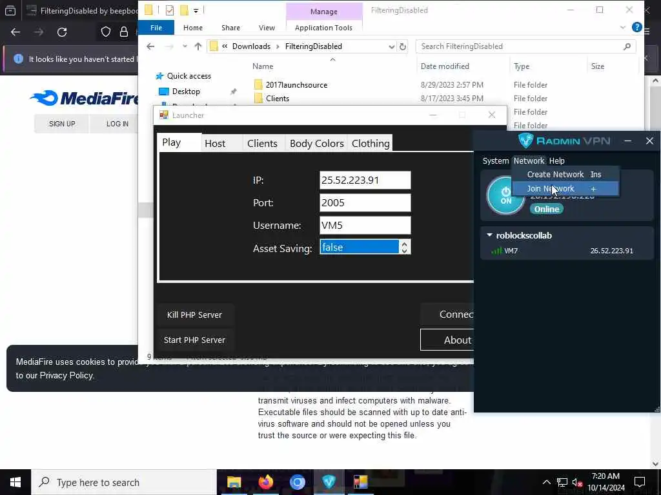Screen dimensions: 661x495
Task: Click the browser padlock site info icon
Action: [123, 32]
